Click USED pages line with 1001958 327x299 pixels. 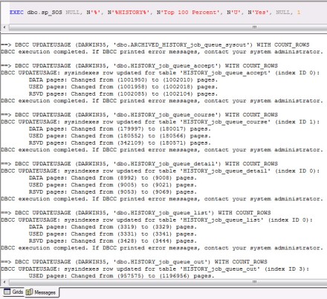(123, 87)
